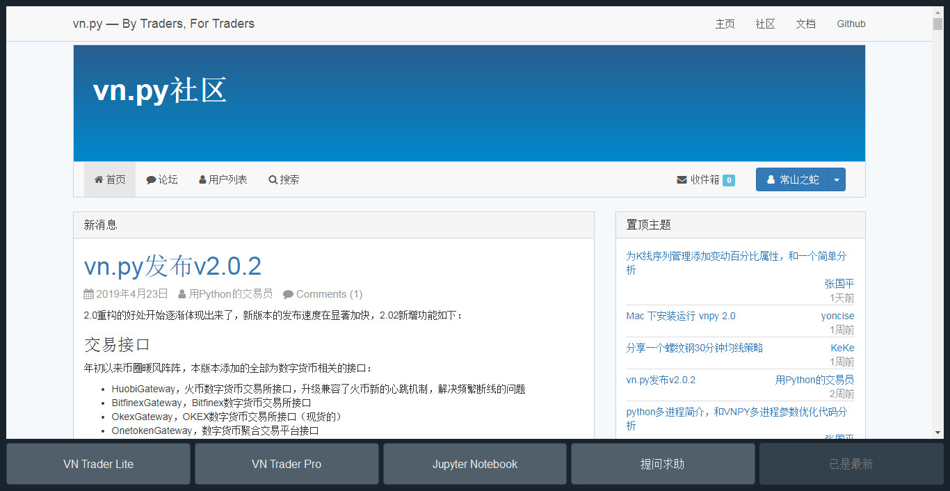Click the OnetokenGateway list item text
This screenshot has width=950, height=491.
(x=216, y=430)
